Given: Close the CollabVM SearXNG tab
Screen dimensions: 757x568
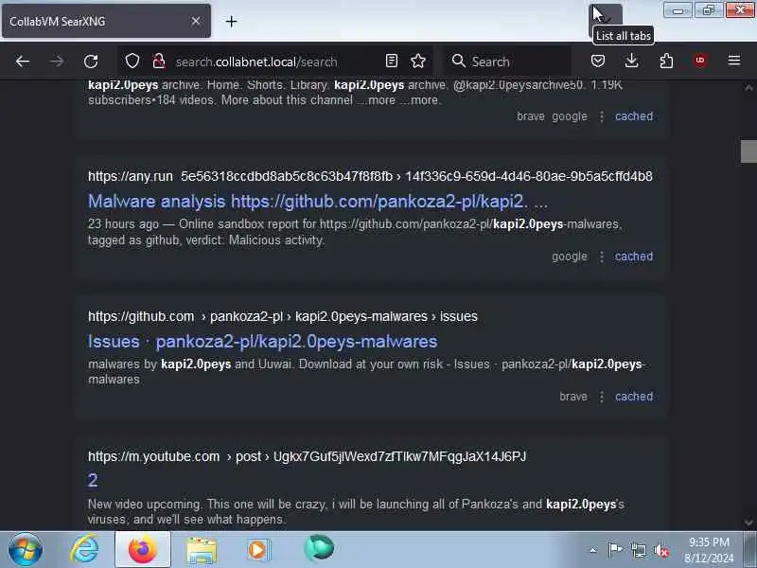Looking at the screenshot, I should click(196, 21).
